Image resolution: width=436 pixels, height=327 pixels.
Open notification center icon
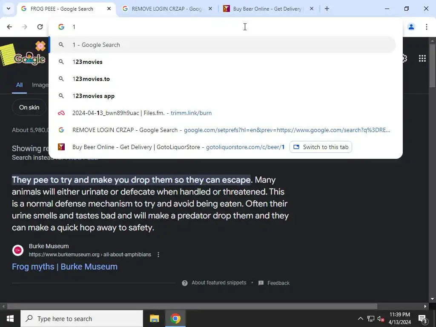pos(422,319)
